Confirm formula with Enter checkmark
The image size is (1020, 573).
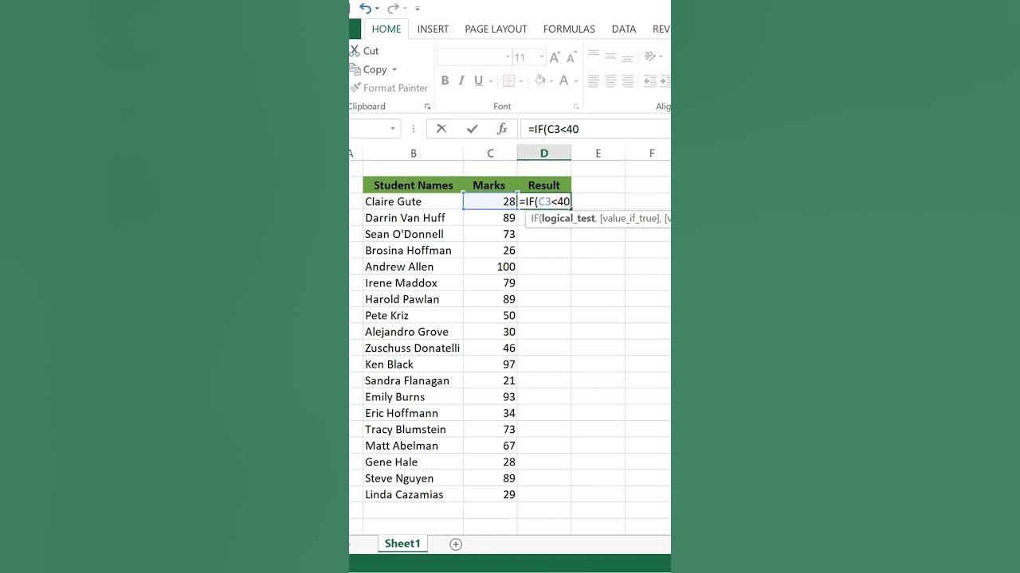[x=472, y=129]
